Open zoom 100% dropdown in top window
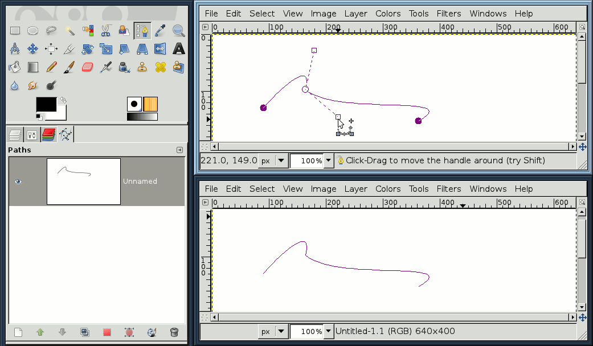Screen dimensions: 593x346 click(x=328, y=160)
